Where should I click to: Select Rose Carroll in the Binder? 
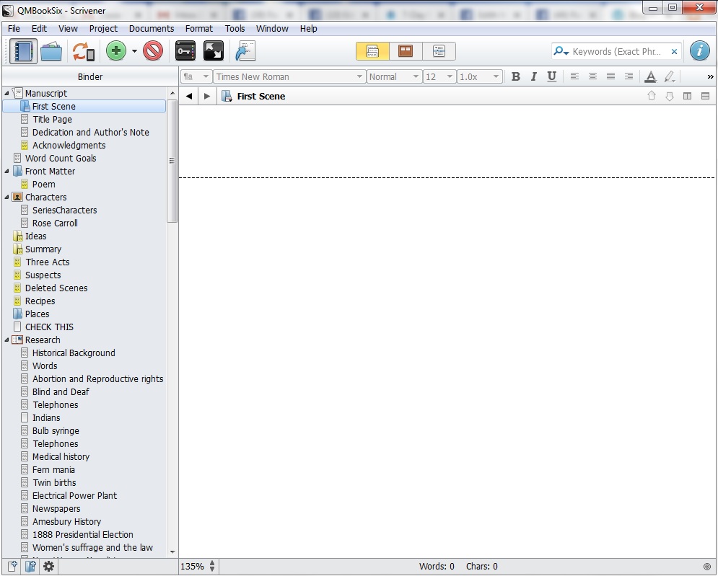tap(55, 223)
